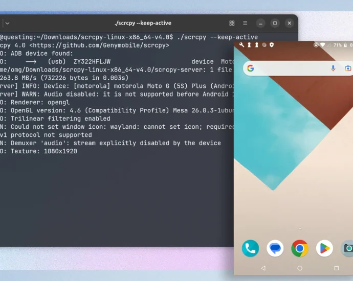
Task: Open the terminal hamburger menu
Action: pos(245,23)
